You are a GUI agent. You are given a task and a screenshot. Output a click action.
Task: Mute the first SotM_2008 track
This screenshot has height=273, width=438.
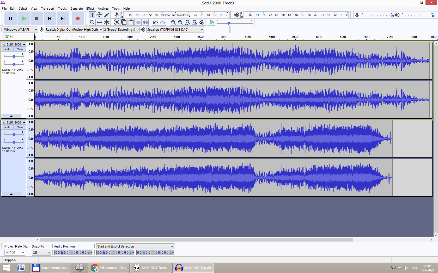pos(8,49)
